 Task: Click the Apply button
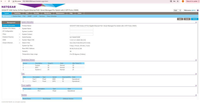[x=180, y=19]
